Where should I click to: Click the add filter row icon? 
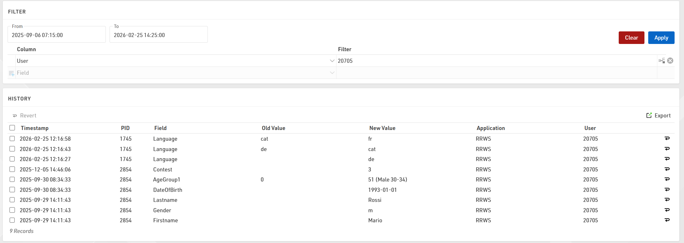(12, 73)
